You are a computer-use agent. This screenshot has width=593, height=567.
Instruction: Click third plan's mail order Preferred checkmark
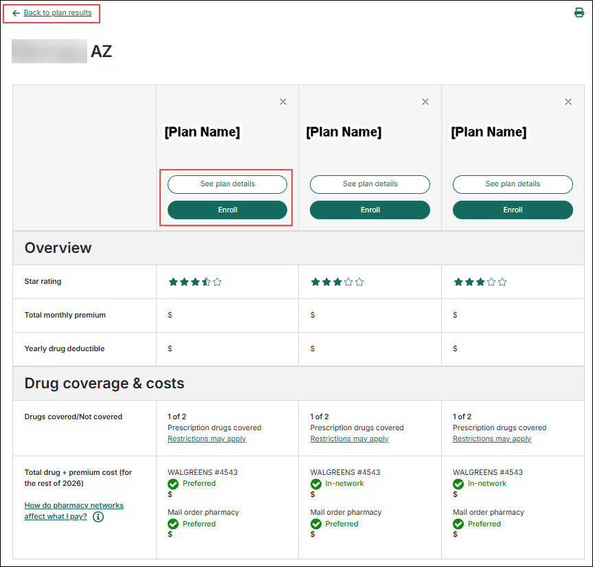[458, 524]
